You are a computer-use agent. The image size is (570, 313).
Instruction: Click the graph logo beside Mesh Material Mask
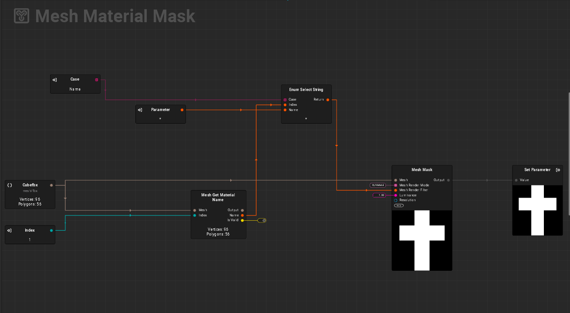[22, 16]
